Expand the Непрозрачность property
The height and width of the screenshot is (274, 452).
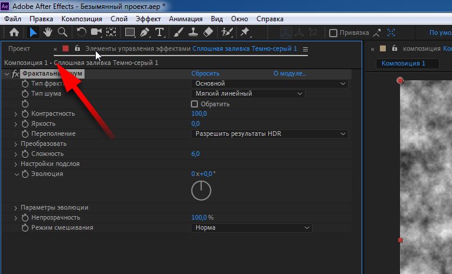pos(16,218)
